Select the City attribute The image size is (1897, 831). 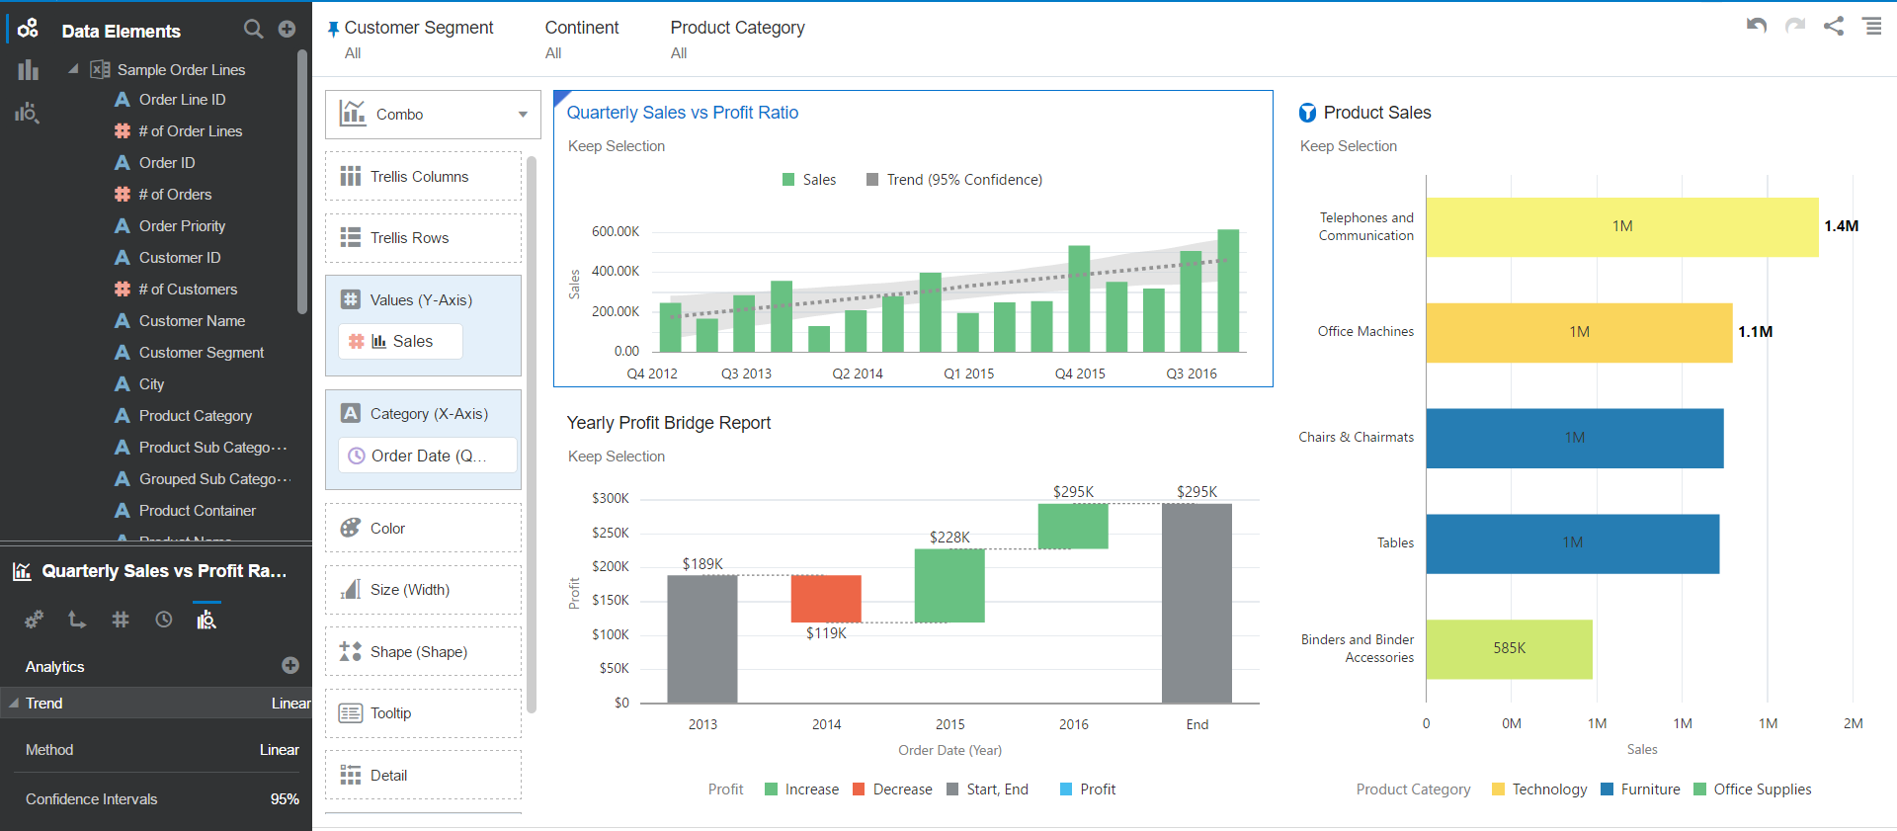[151, 384]
